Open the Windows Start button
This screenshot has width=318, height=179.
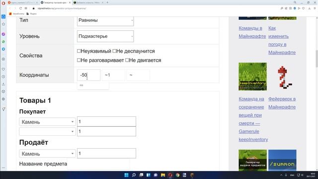[126, 175]
